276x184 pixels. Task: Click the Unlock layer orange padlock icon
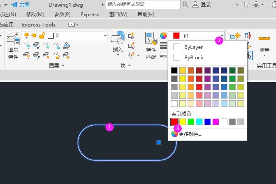(57, 56)
